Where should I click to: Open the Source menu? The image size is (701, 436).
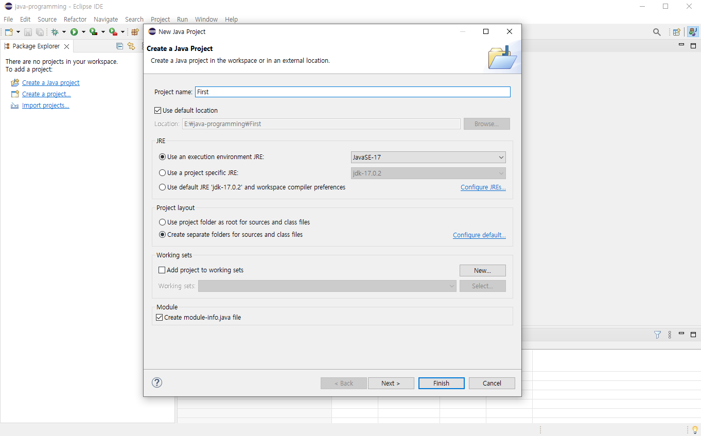pos(47,19)
